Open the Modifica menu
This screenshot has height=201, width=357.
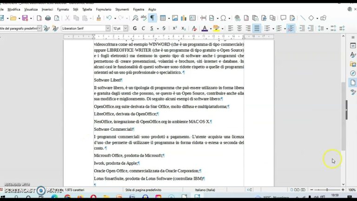pos(14,9)
